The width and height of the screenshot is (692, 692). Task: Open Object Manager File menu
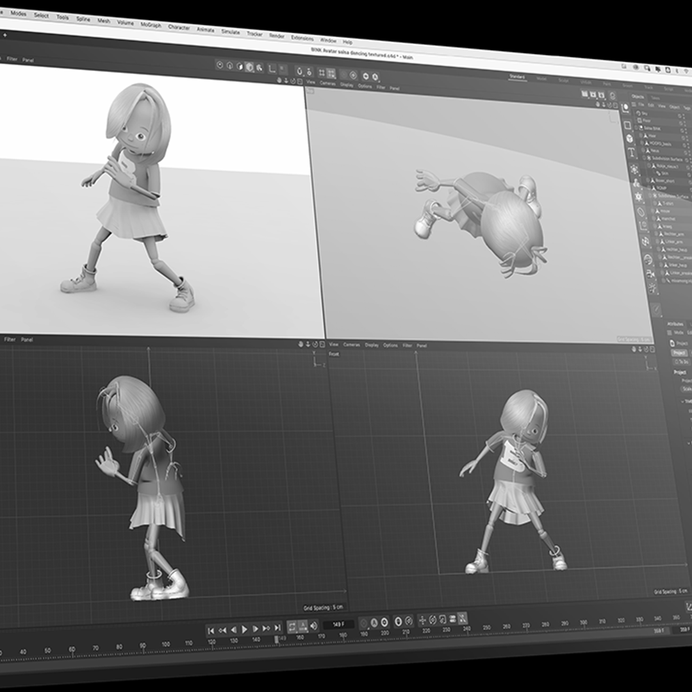pyautogui.click(x=641, y=104)
